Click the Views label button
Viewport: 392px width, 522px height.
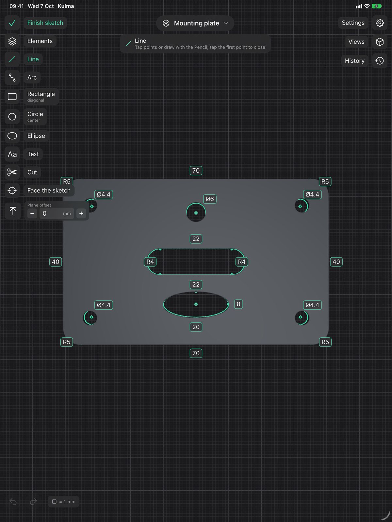coord(356,42)
